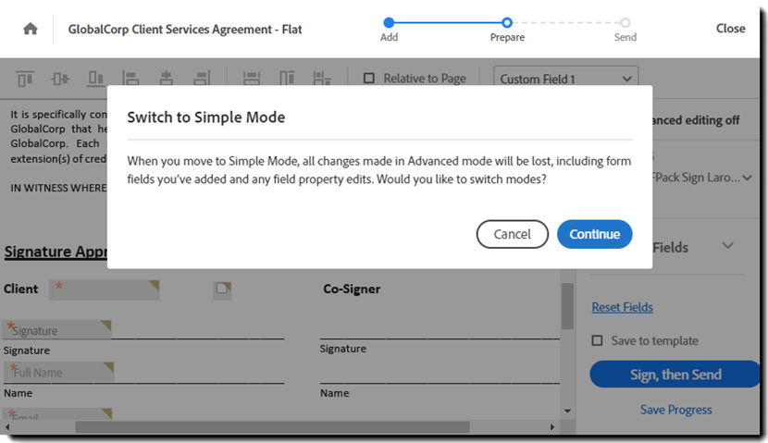Select the align right edges icon
The width and height of the screenshot is (768, 443).
(x=203, y=79)
